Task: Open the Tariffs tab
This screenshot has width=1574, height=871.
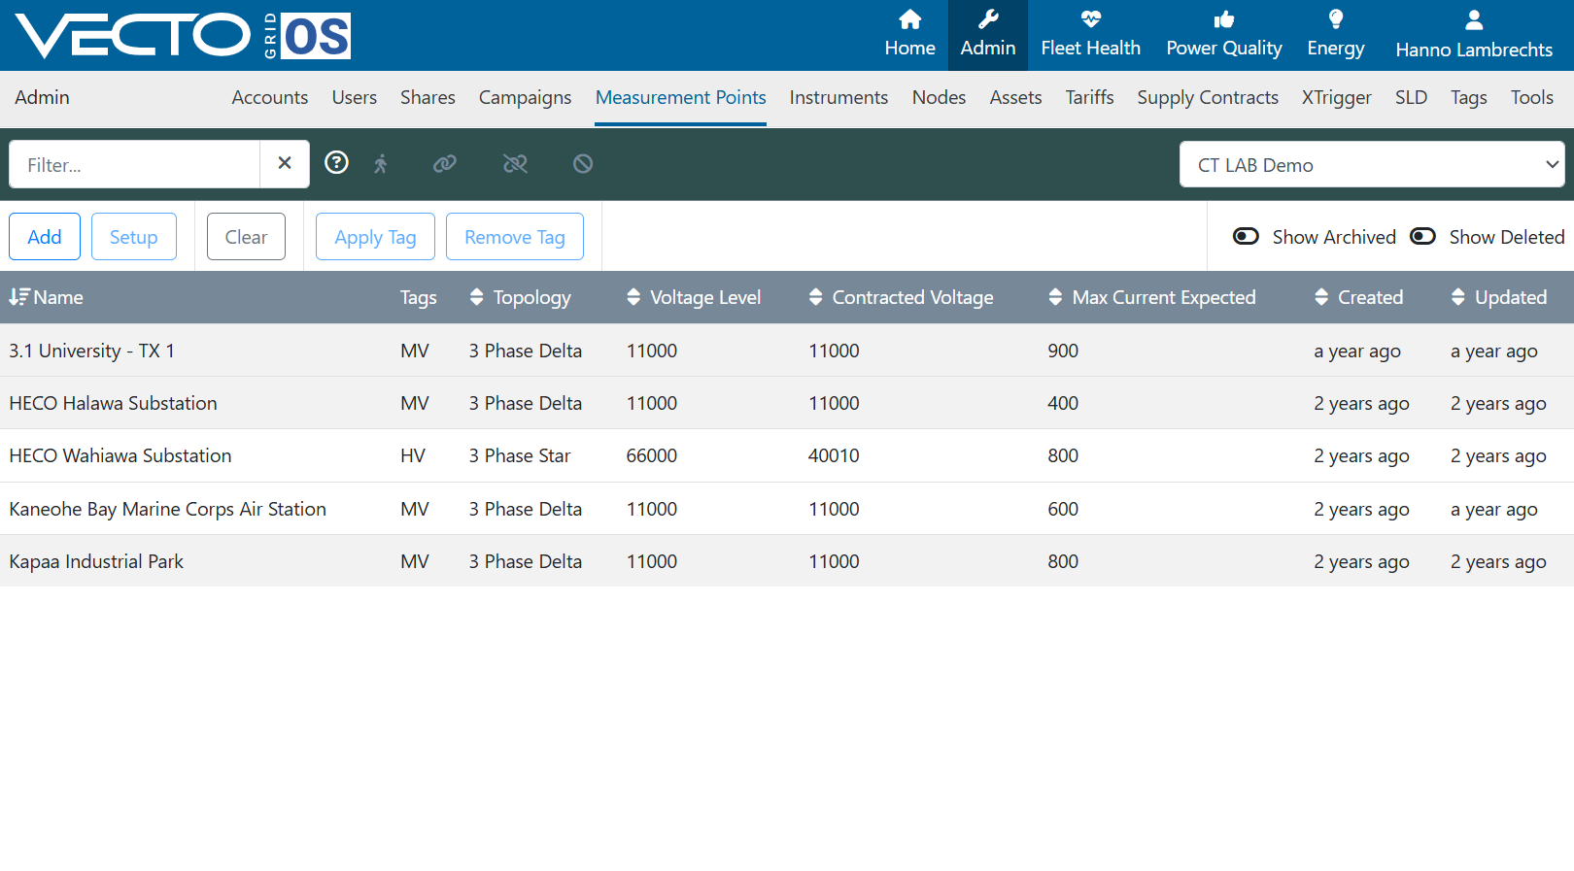Action: pyautogui.click(x=1089, y=97)
